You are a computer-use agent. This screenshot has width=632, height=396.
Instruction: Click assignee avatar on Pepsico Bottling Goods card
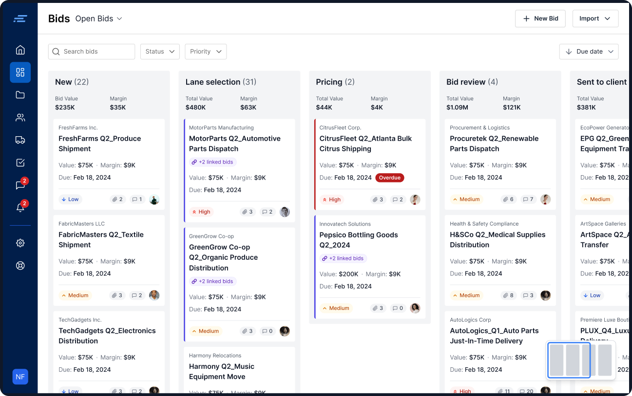pyautogui.click(x=415, y=308)
